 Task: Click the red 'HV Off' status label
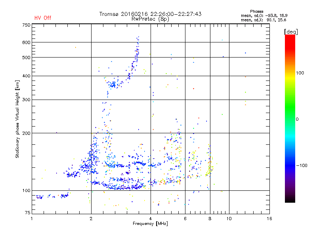click(43, 18)
